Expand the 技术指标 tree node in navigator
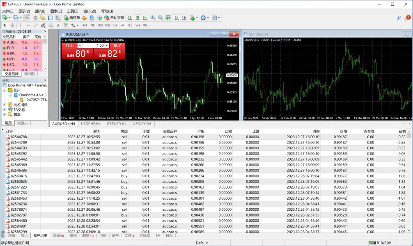 tap(5, 105)
